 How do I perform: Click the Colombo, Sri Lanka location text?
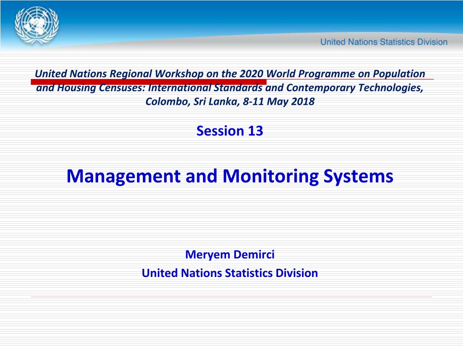[192, 102]
